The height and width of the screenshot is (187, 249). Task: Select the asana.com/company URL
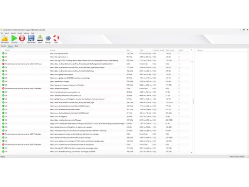(x=59, y=81)
